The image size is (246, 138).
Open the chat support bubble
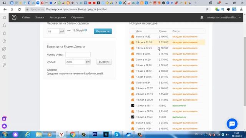point(232,124)
